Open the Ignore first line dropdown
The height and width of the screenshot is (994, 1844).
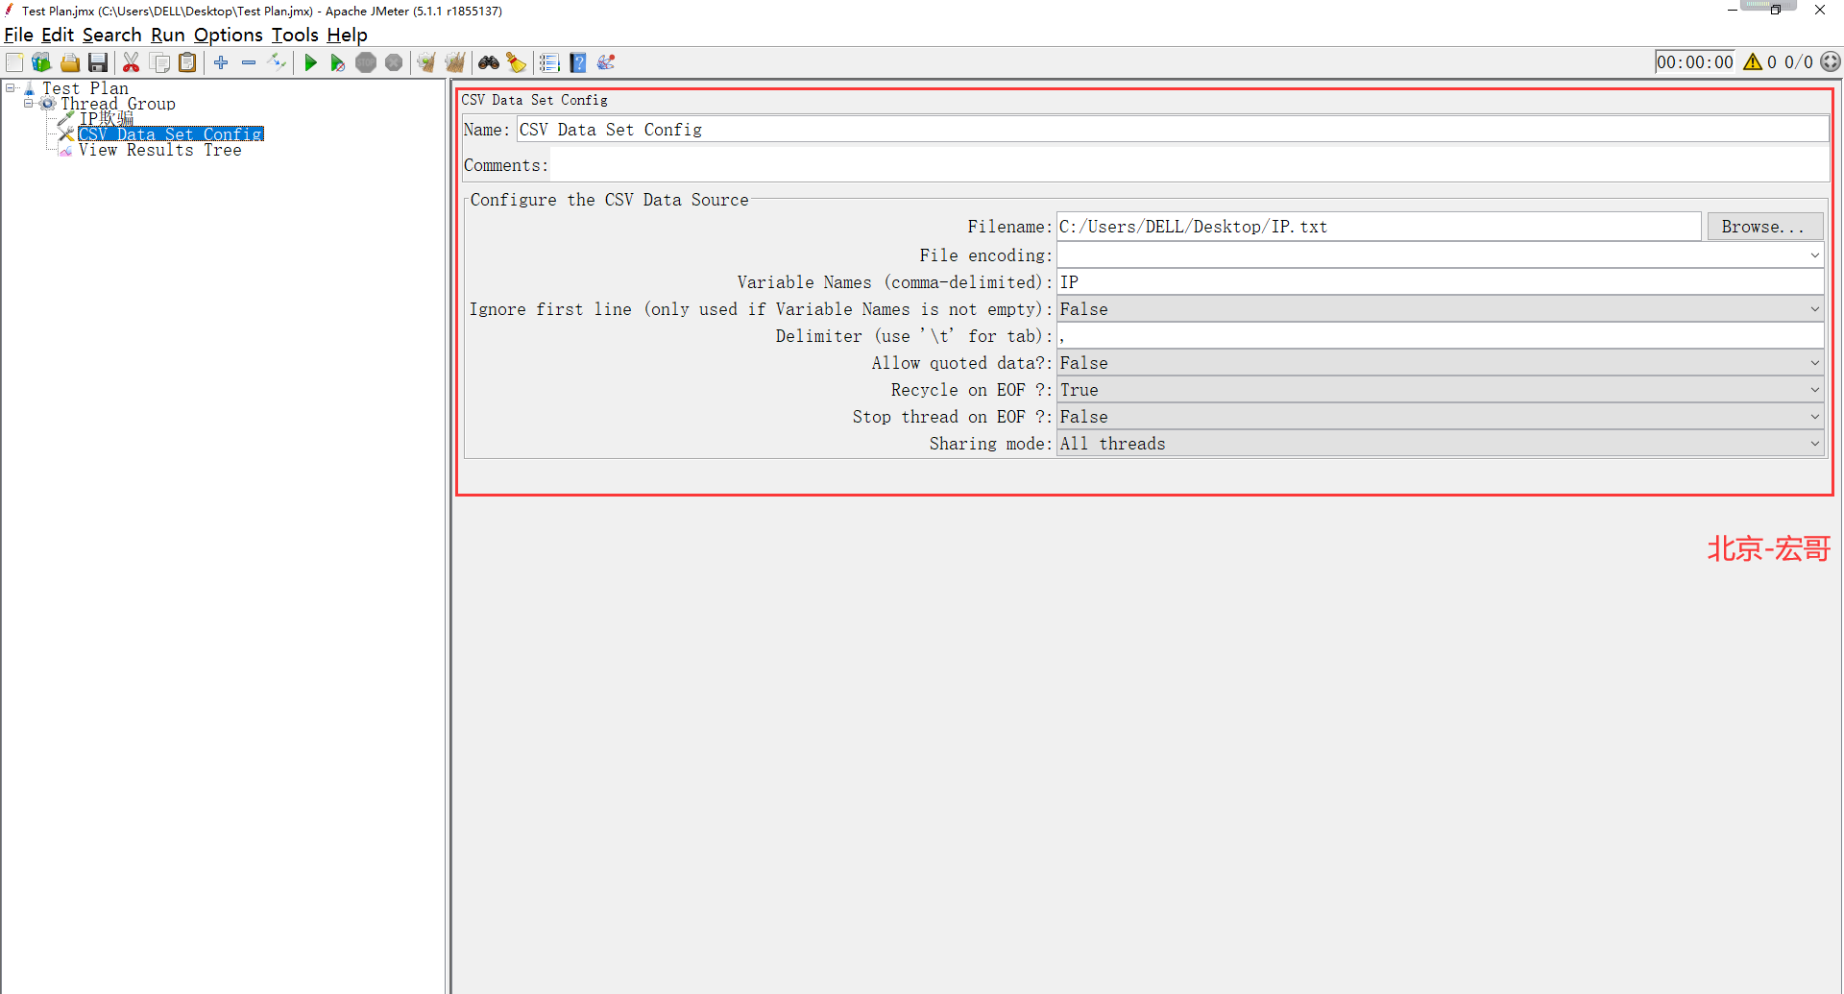click(1814, 309)
